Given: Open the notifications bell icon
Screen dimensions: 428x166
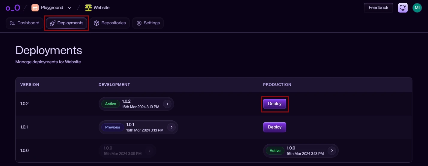Looking at the screenshot, I should (x=403, y=8).
